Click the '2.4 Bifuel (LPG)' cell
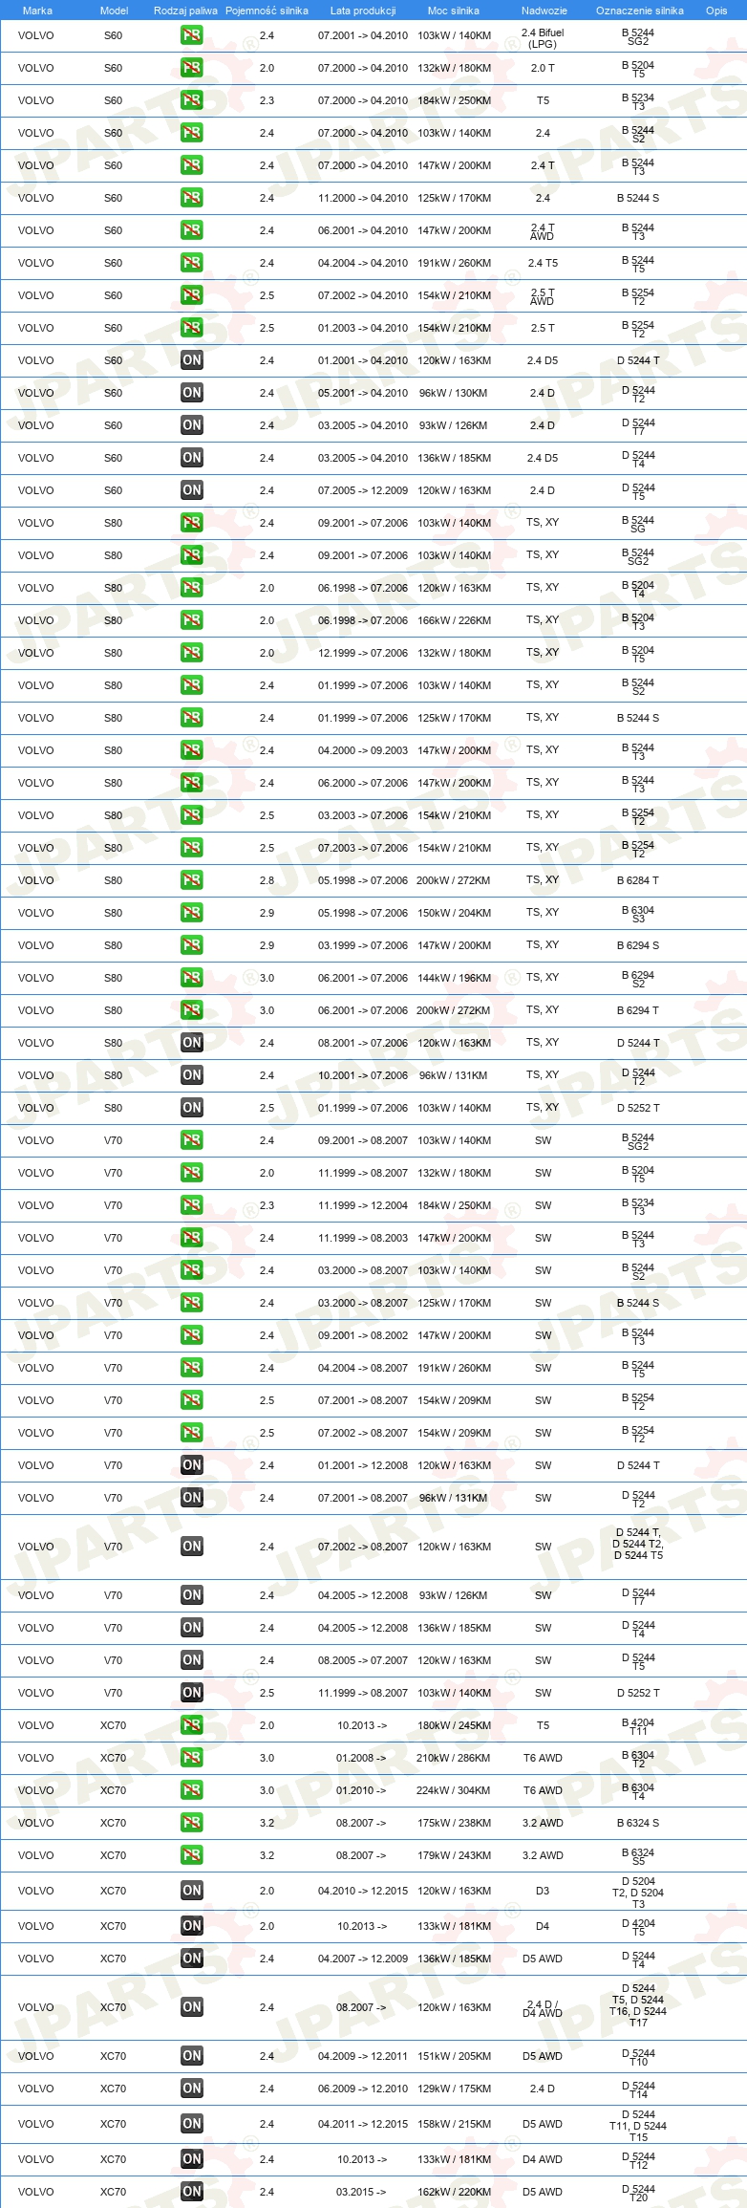Screen dimensions: 747x2208 [x=543, y=38]
